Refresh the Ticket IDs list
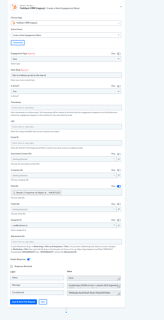164x320 pixels. pos(119,209)
